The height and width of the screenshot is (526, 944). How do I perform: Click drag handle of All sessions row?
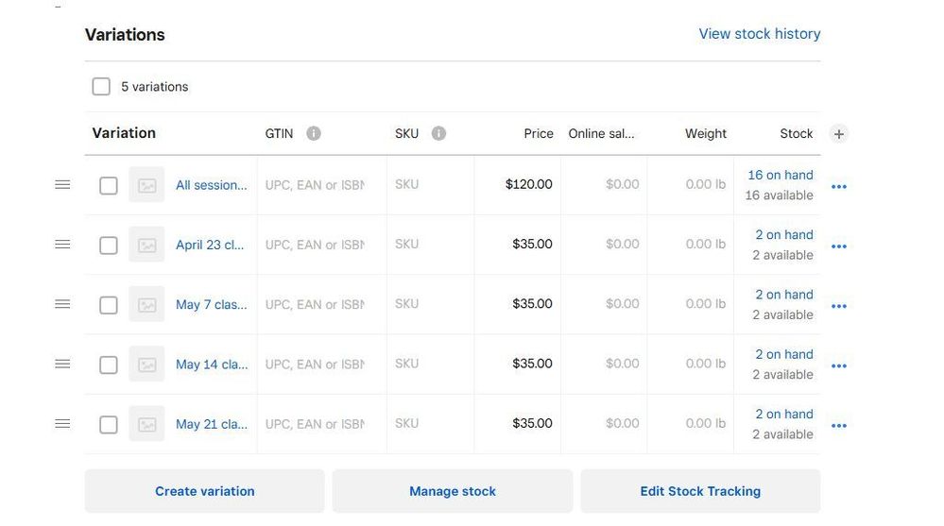(x=62, y=185)
